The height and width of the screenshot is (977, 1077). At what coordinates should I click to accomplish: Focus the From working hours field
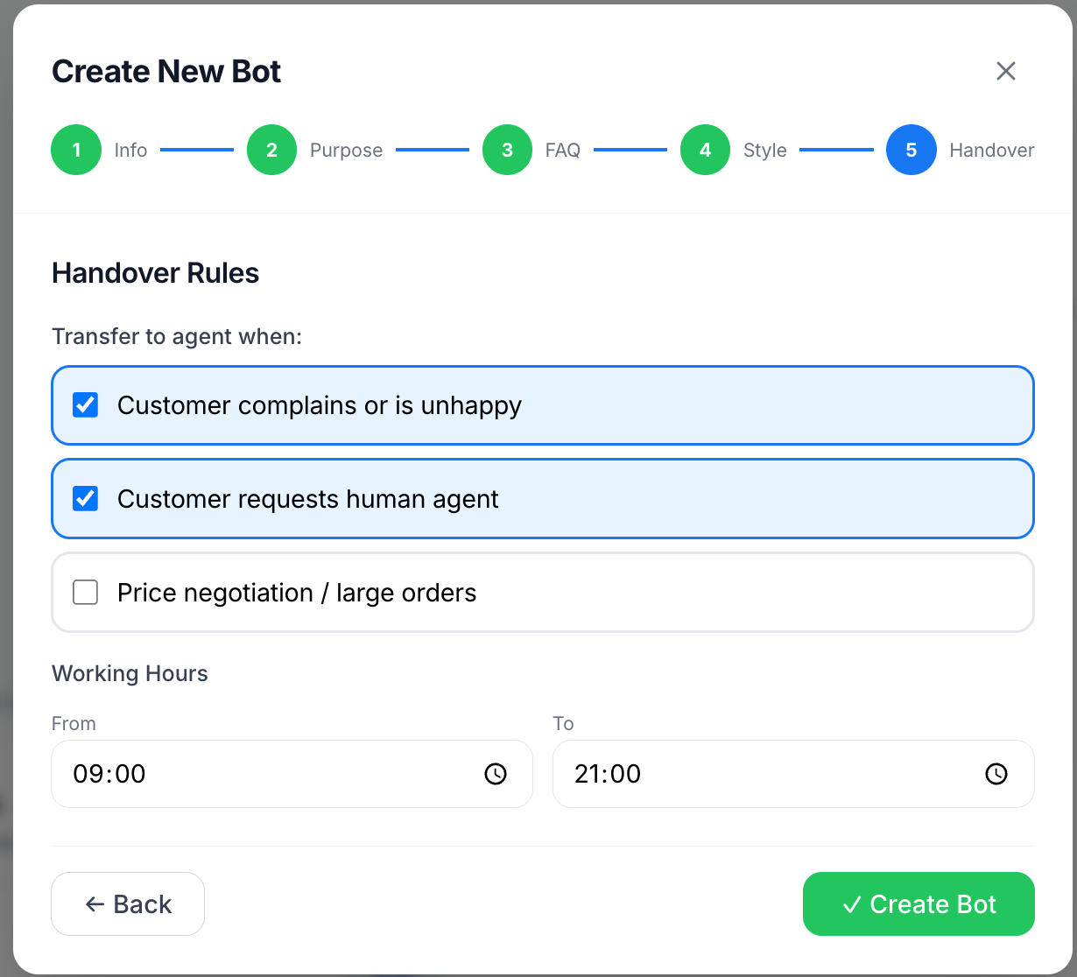[263, 774]
